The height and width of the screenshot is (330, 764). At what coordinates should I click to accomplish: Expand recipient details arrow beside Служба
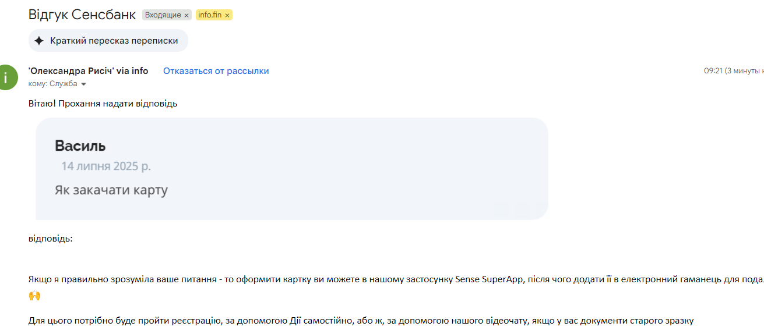coord(83,84)
